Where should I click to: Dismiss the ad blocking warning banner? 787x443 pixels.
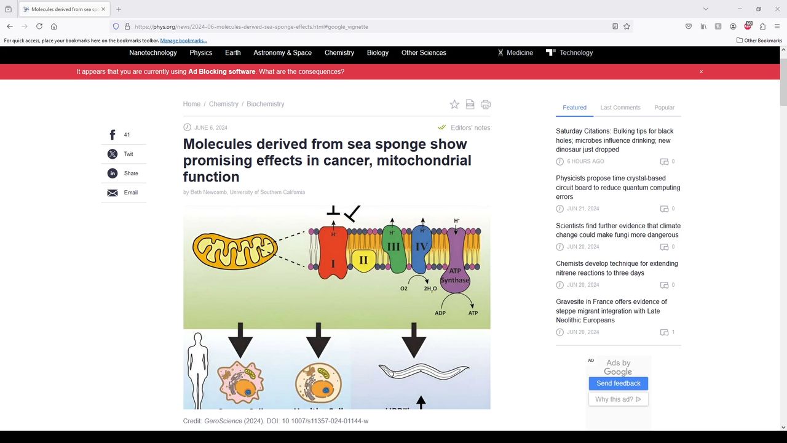point(701,72)
